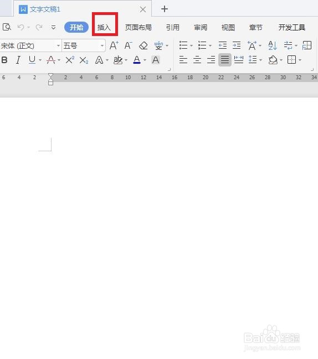This screenshot has height=359, width=318.
Task: Expand the font color dropdown arrow
Action: 145,60
